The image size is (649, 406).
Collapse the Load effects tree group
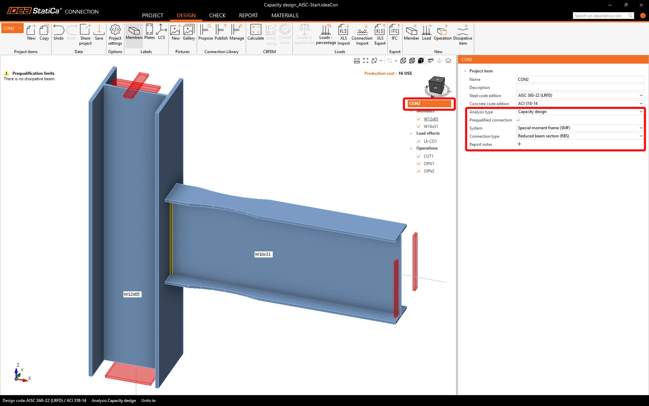pyautogui.click(x=411, y=133)
